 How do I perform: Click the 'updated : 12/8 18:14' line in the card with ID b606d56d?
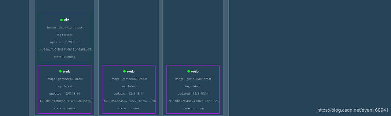coord(129,94)
